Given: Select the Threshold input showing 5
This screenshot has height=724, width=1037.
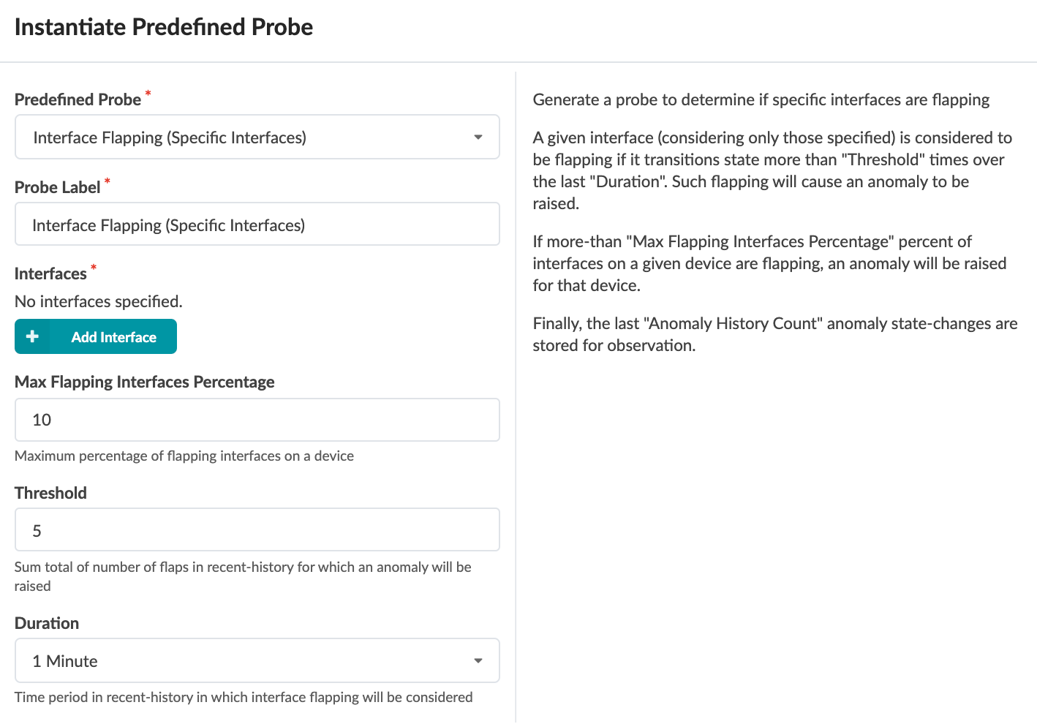Looking at the screenshot, I should (257, 530).
